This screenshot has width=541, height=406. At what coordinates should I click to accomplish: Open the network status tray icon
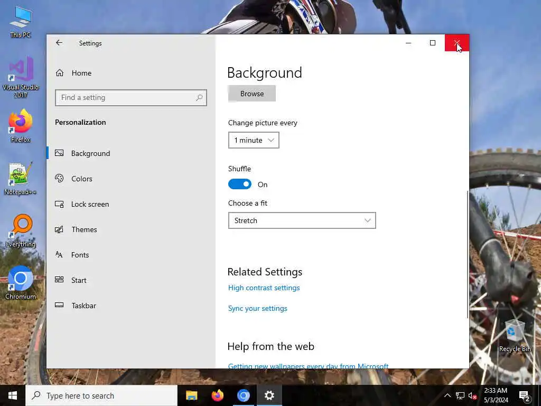(x=460, y=395)
